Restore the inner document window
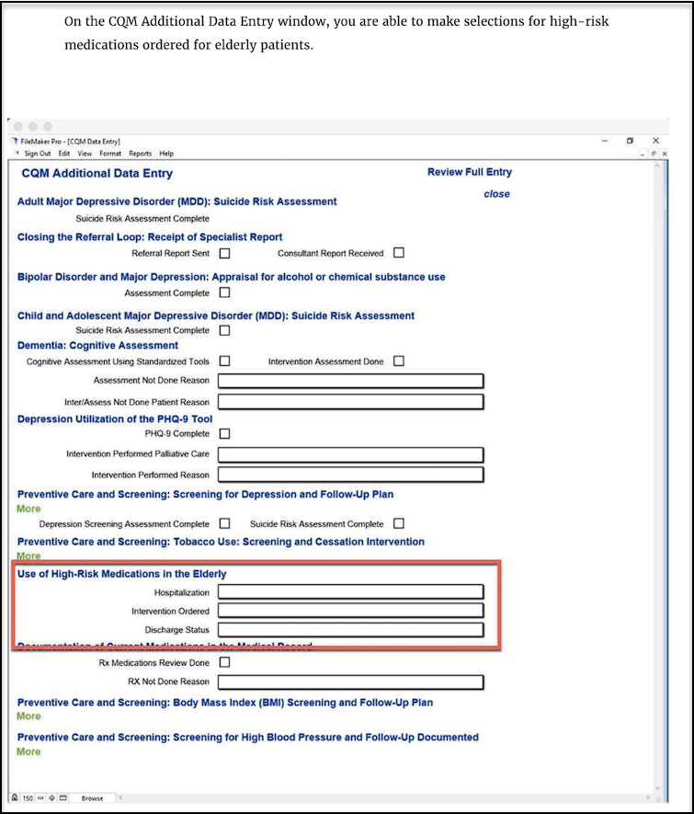This screenshot has width=694, height=814. (654, 154)
